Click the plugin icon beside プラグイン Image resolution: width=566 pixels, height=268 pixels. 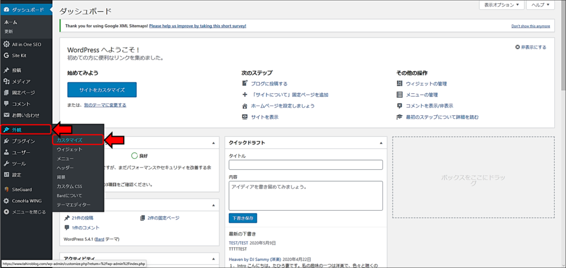coord(7,141)
